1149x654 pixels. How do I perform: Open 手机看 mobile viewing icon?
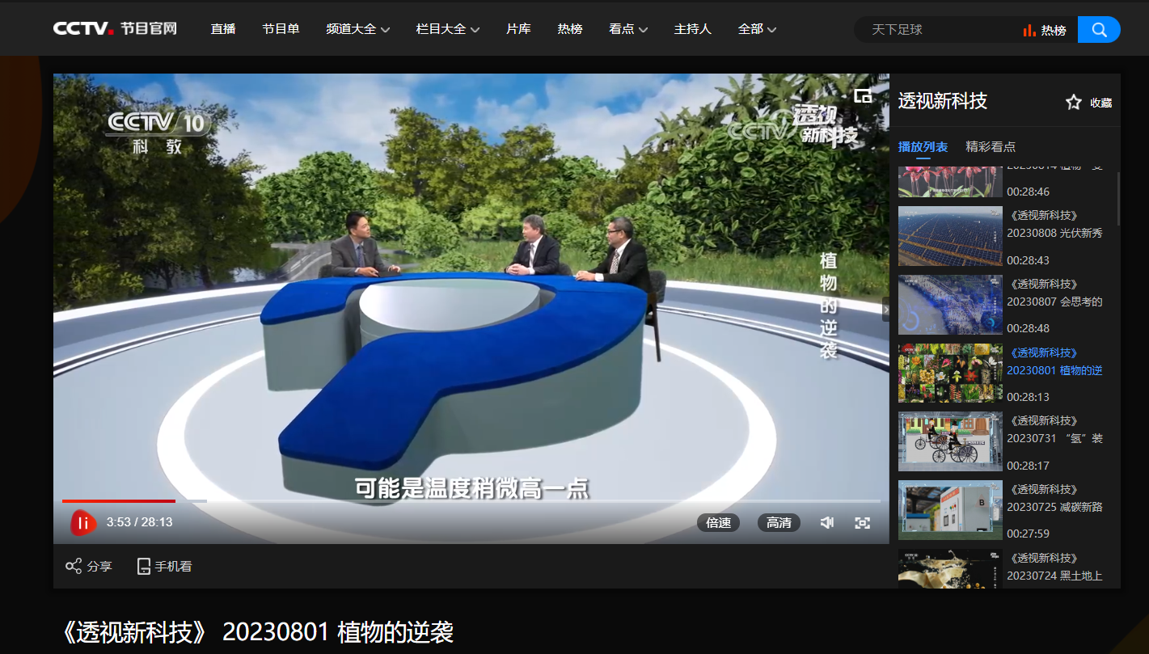click(144, 566)
